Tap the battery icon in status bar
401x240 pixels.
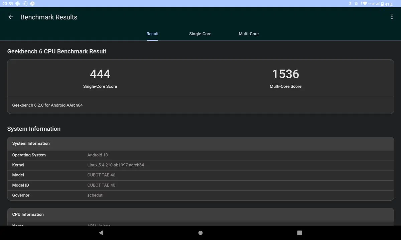[x=382, y=4]
